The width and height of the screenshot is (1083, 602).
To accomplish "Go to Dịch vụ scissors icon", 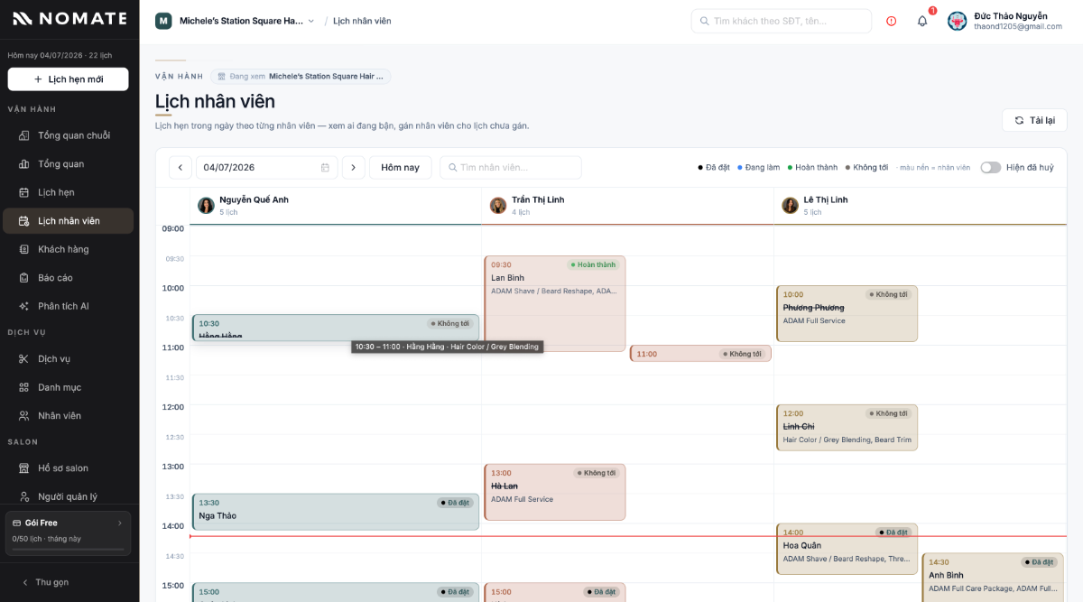I will coord(24,359).
